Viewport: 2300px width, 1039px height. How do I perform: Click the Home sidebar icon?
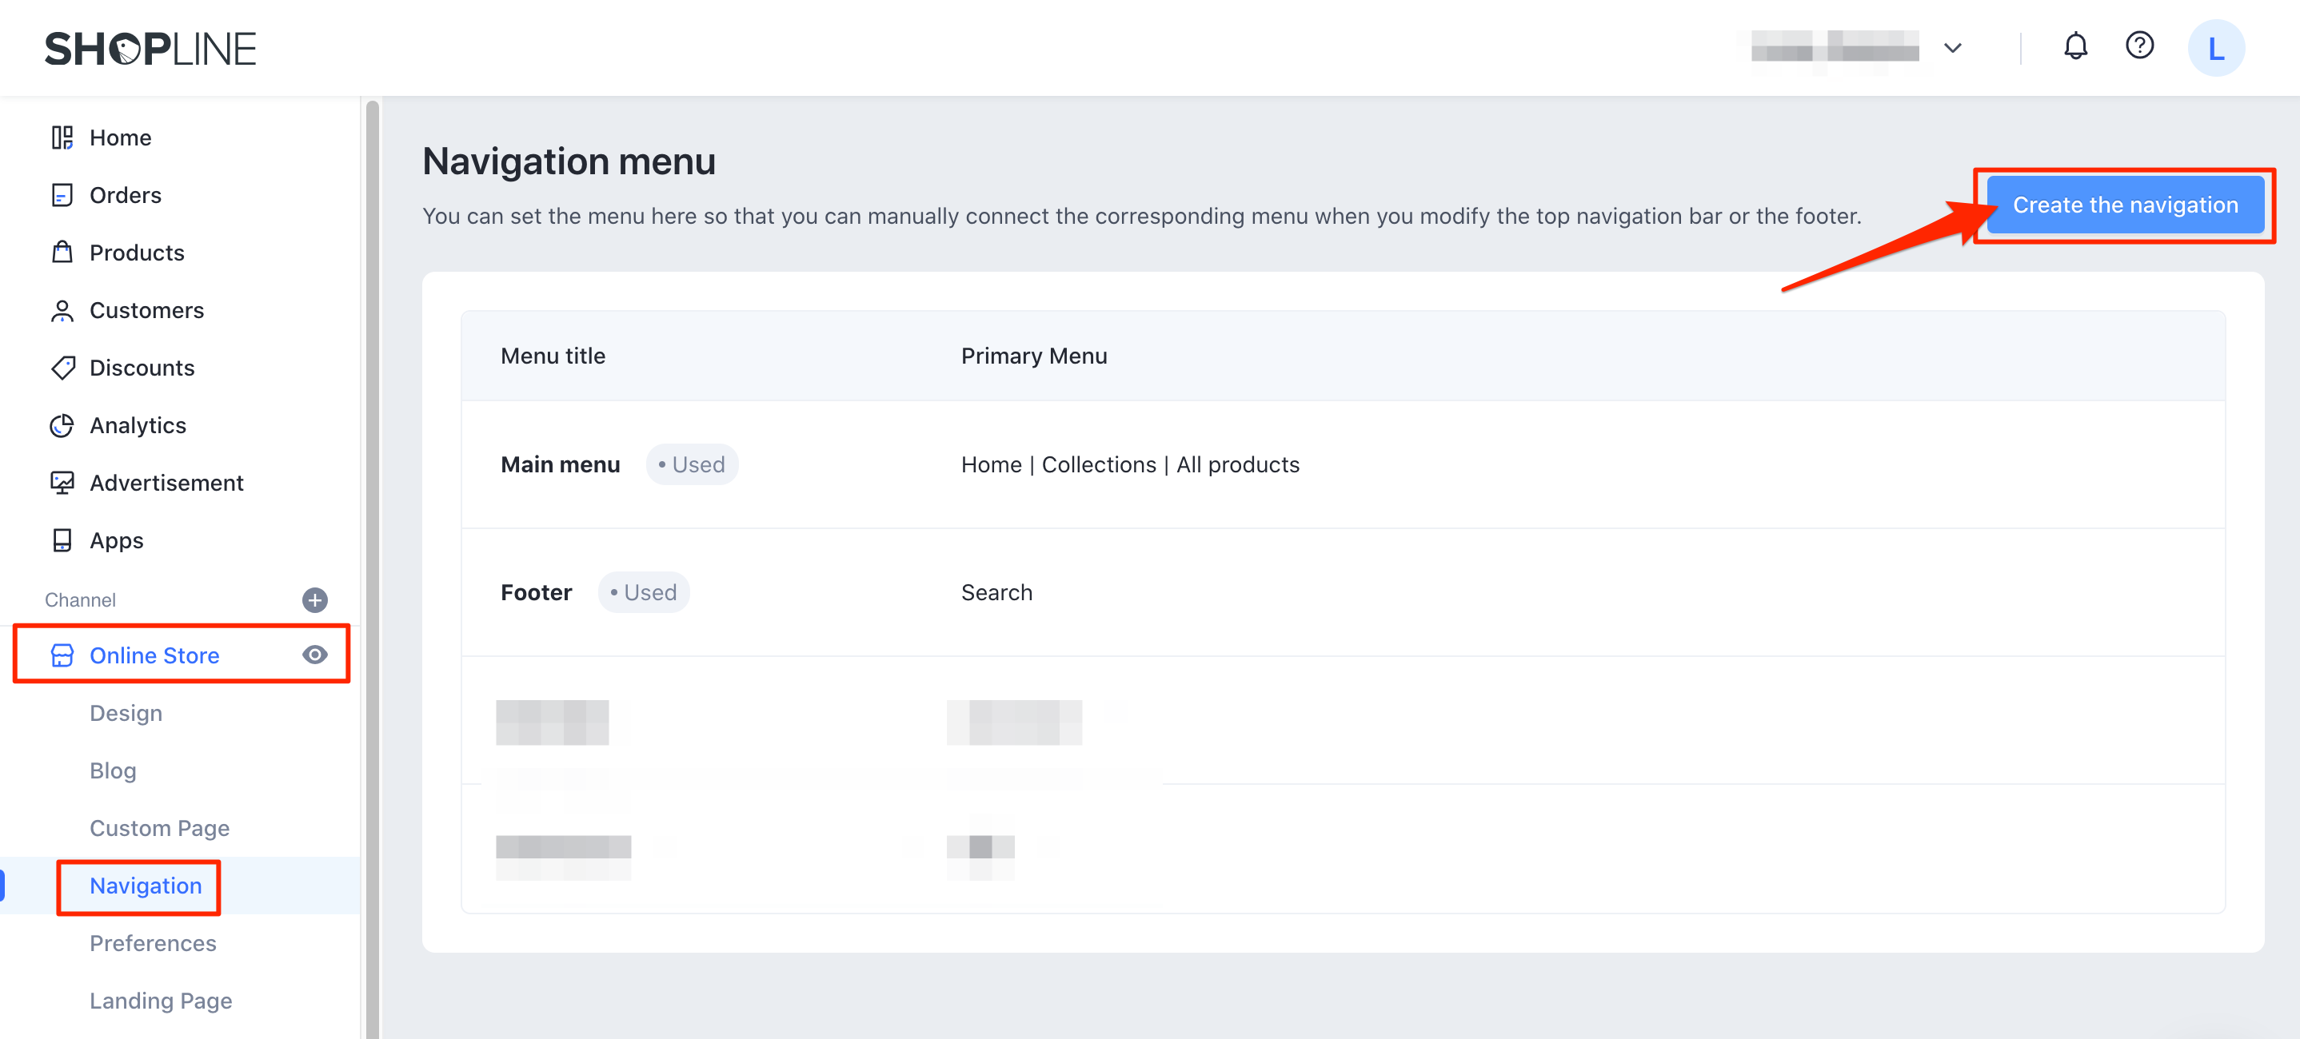coord(62,137)
